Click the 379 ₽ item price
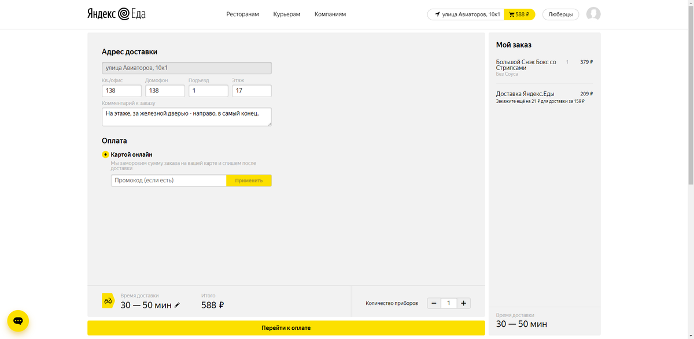The height and width of the screenshot is (339, 694). [586, 62]
